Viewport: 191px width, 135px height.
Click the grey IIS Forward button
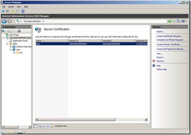pyautogui.click(x=10, y=21)
